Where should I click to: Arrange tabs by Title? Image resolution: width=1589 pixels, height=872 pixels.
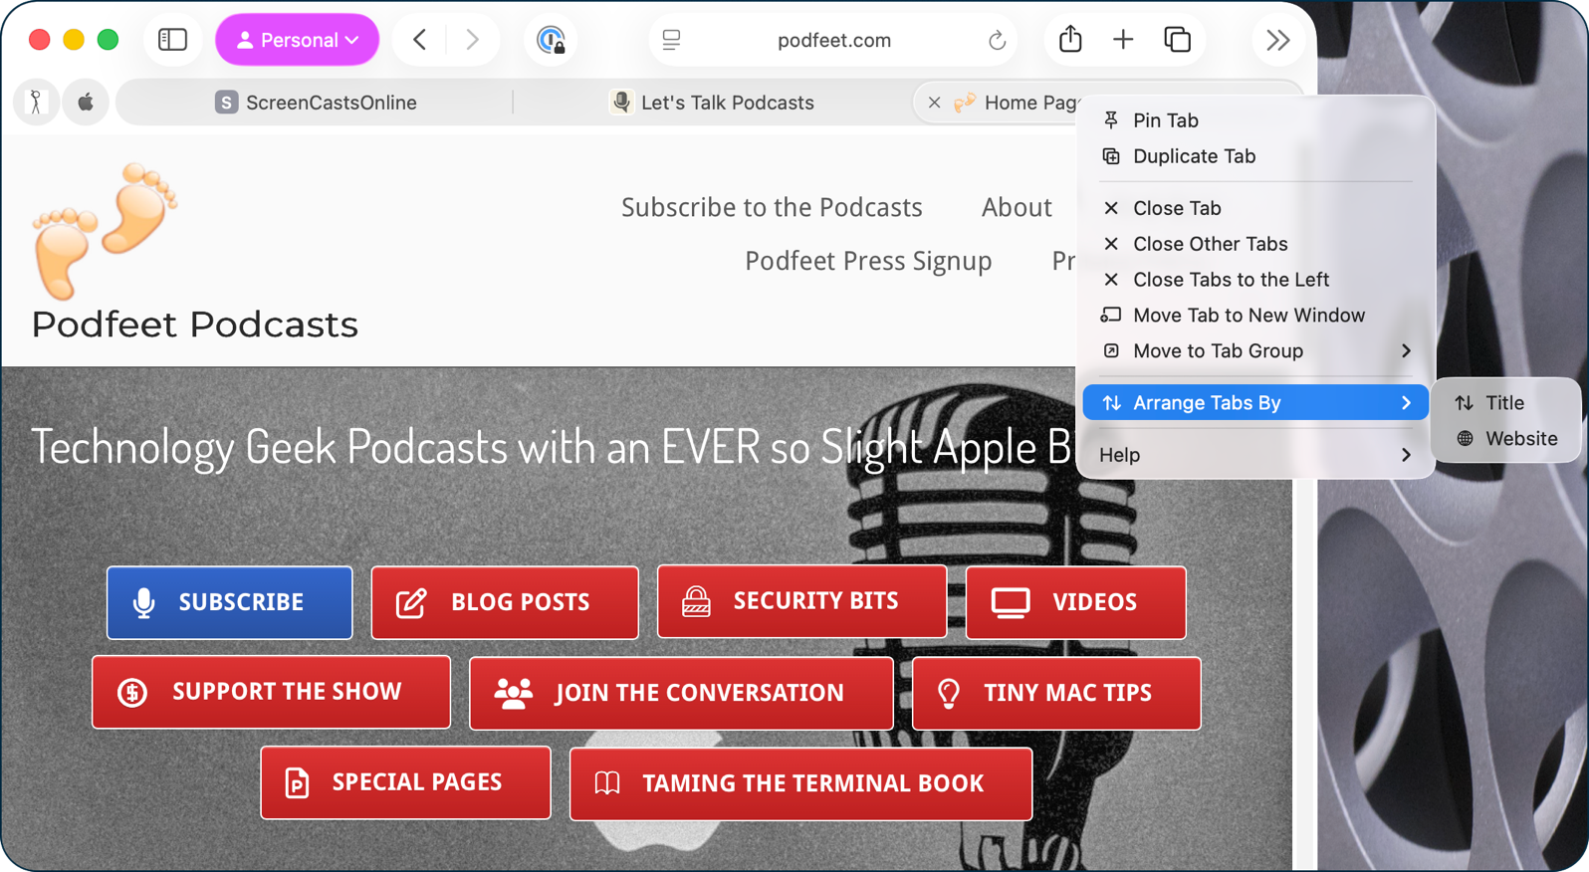pos(1505,403)
